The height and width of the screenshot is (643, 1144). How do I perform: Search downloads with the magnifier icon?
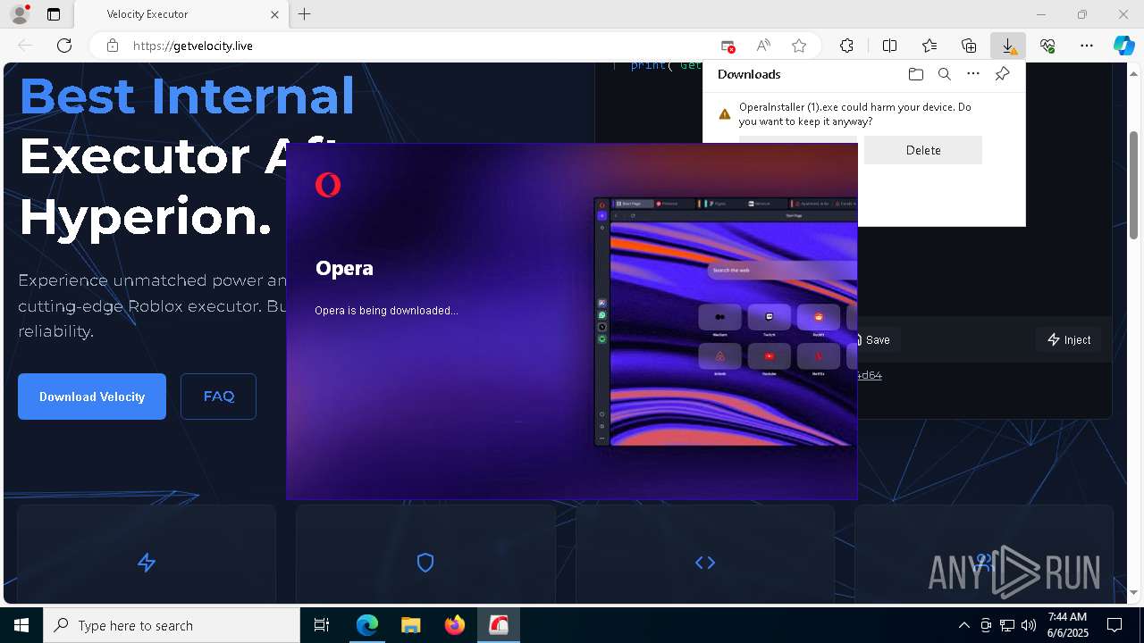point(945,74)
